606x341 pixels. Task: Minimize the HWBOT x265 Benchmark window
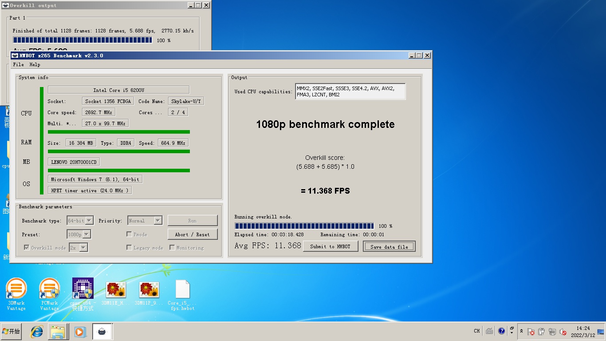[412, 56]
